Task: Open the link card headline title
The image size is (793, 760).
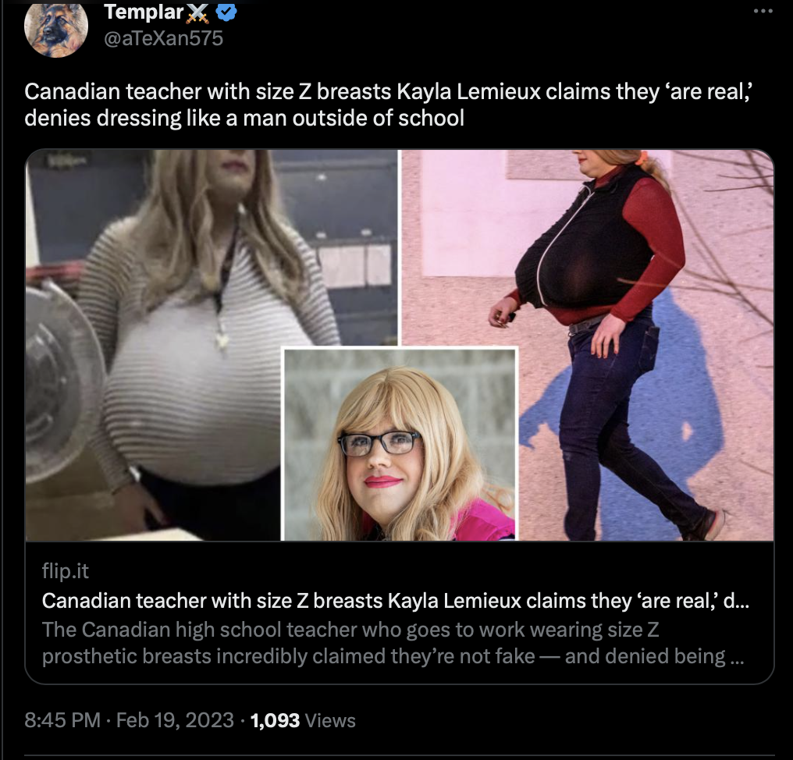Action: (x=396, y=601)
